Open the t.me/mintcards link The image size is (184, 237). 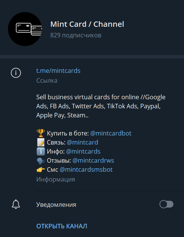(x=58, y=71)
